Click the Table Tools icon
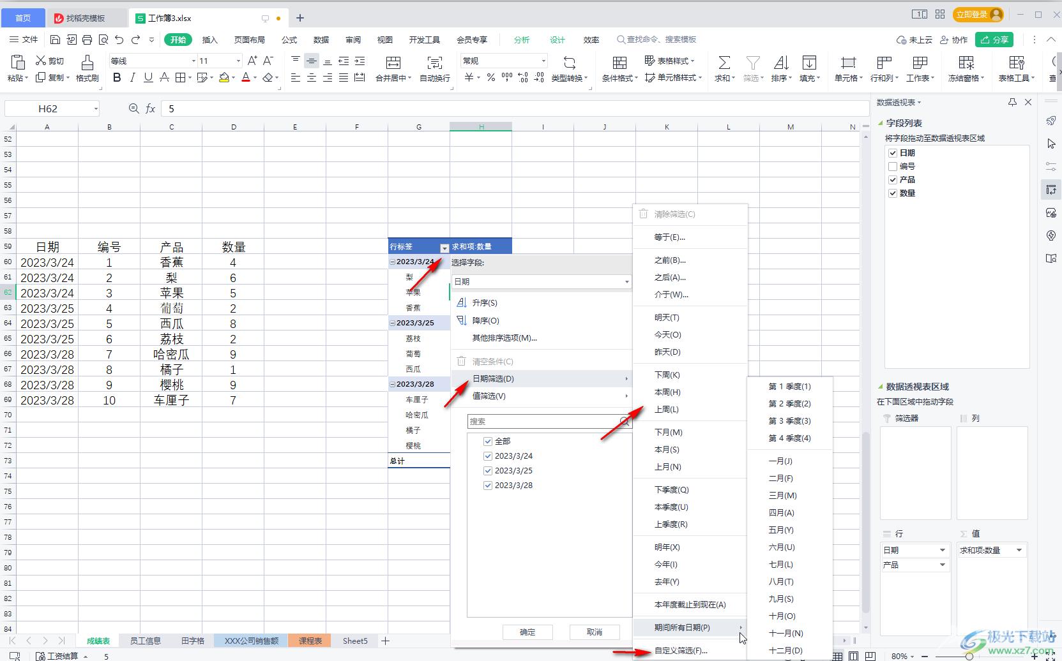The height and width of the screenshot is (661, 1062). 1017,62
